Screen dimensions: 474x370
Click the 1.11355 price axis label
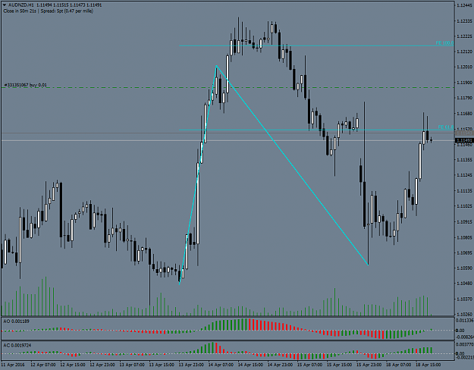coord(465,160)
